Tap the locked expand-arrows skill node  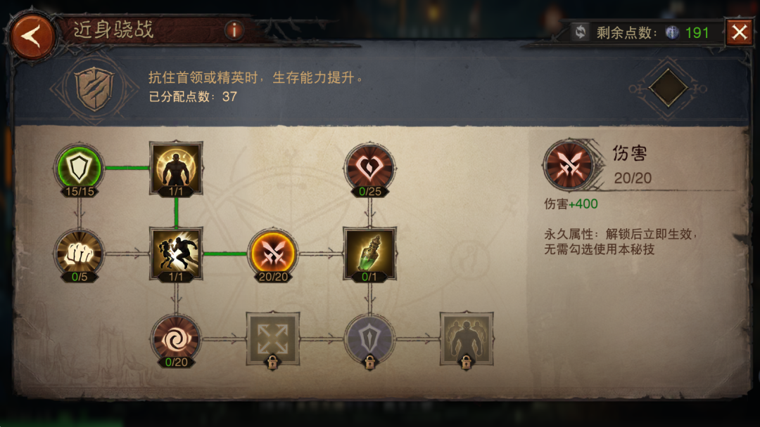(273, 339)
